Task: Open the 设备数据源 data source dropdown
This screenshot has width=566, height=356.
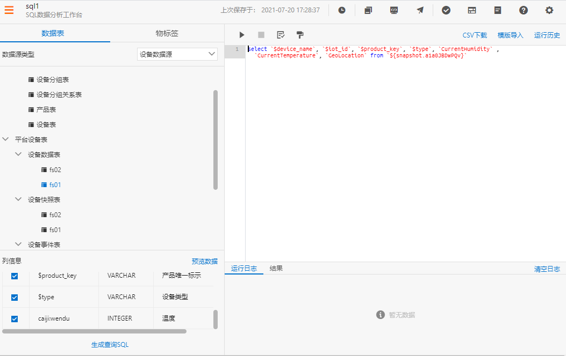Action: click(177, 54)
